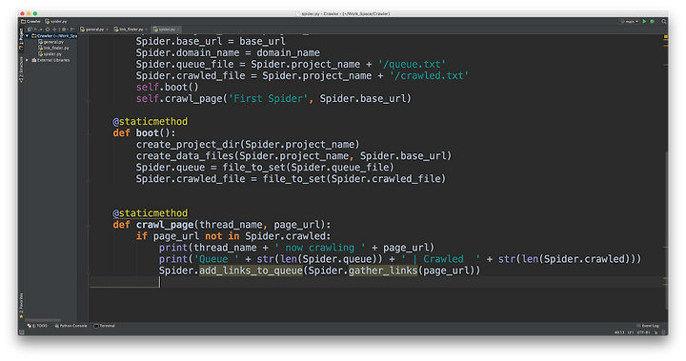Click the LF line separator indicator
Screen dimensions: 686x361
coord(631,332)
